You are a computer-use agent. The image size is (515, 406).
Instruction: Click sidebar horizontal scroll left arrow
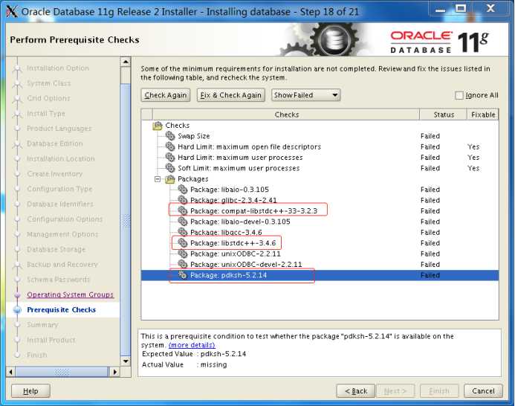click(x=11, y=372)
